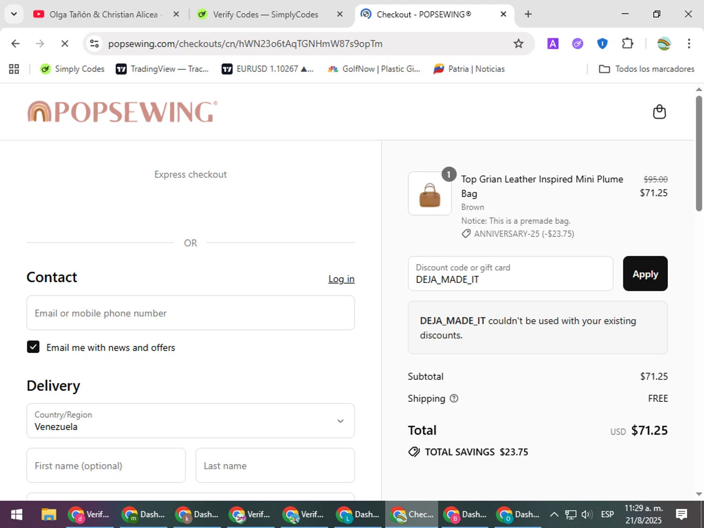Open the blue shield extension icon

(x=602, y=44)
